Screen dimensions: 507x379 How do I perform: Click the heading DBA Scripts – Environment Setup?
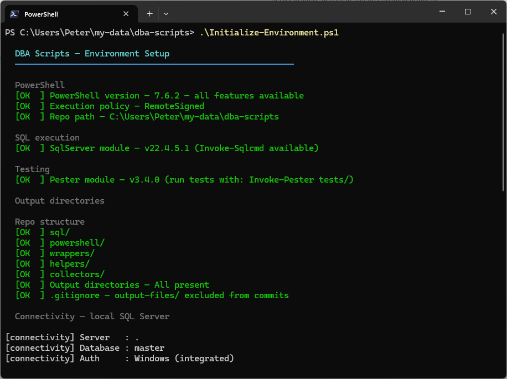tap(92, 54)
